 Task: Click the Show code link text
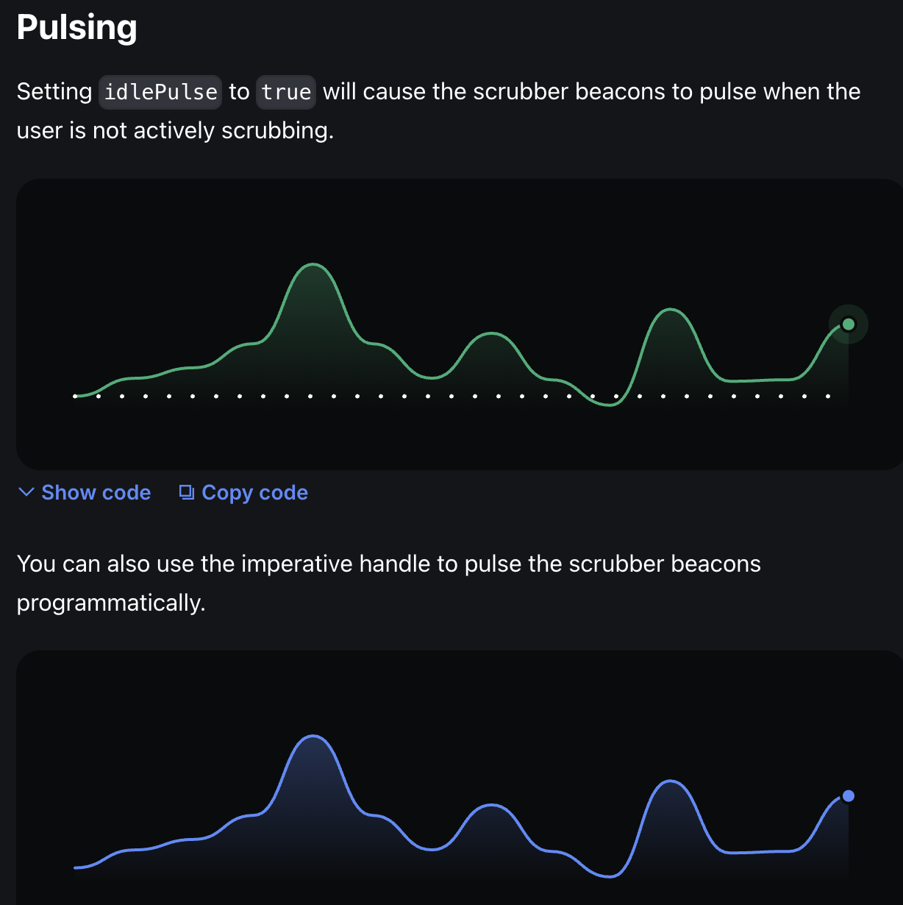coord(96,493)
